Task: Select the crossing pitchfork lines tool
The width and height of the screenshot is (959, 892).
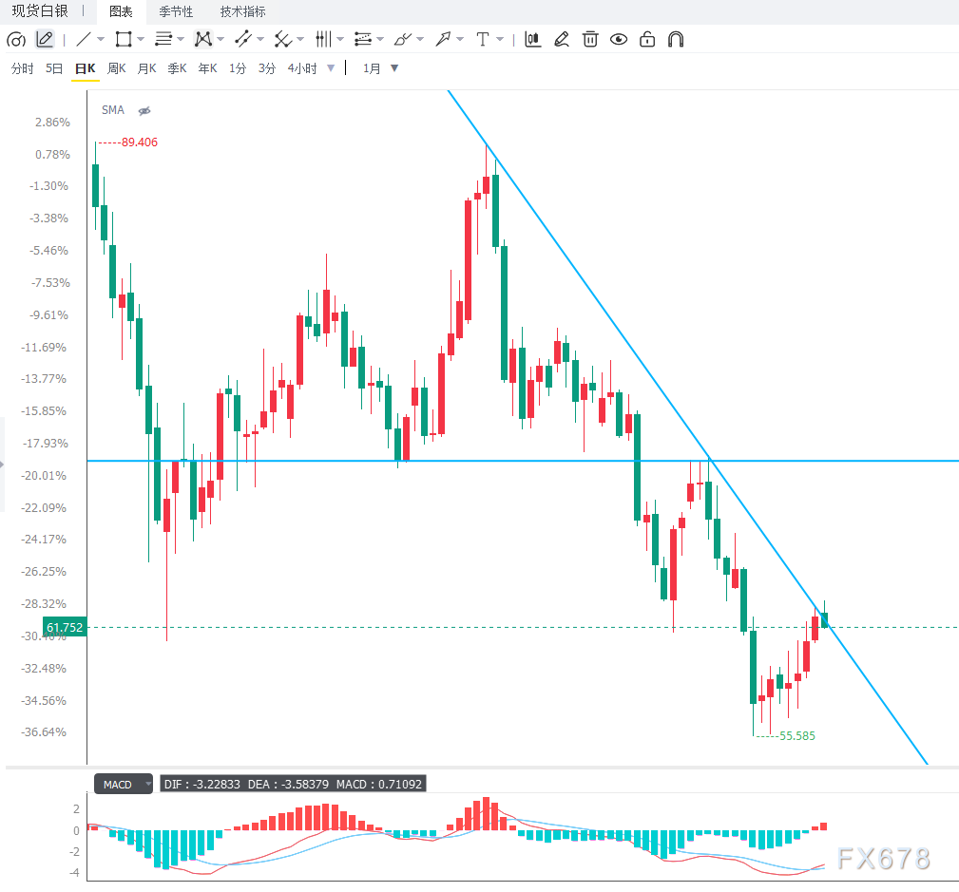Action: coord(282,39)
